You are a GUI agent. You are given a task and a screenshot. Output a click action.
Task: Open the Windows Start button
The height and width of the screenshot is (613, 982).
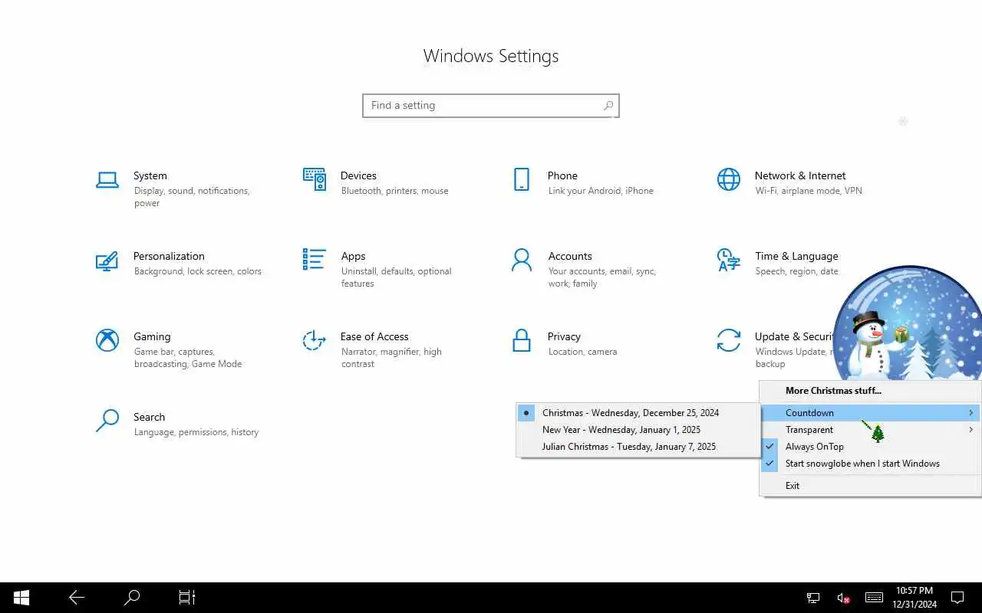tap(21, 598)
